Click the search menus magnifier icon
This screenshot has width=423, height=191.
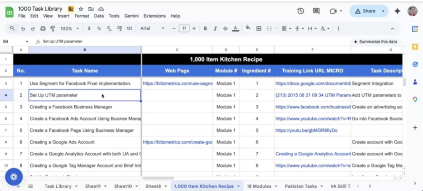tap(12, 28)
